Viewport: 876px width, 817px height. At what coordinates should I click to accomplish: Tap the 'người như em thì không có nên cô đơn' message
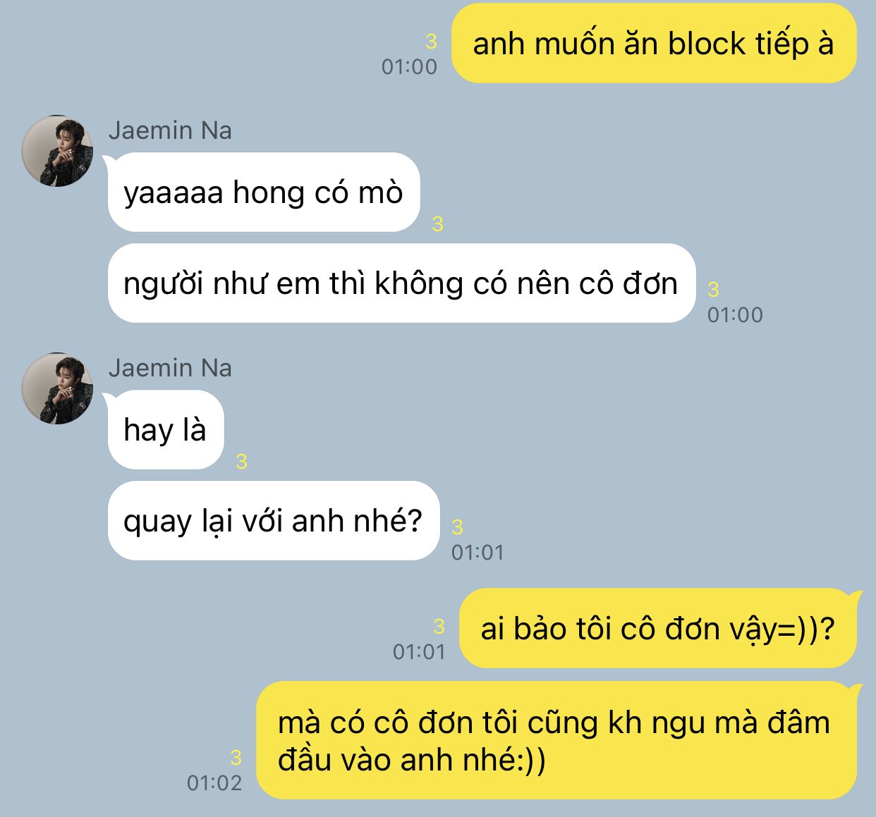[x=401, y=283]
